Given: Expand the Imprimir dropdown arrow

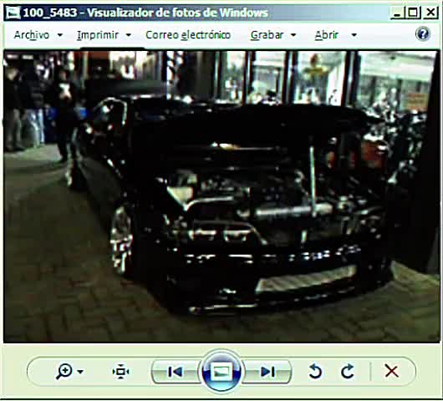Looking at the screenshot, I should click(128, 35).
